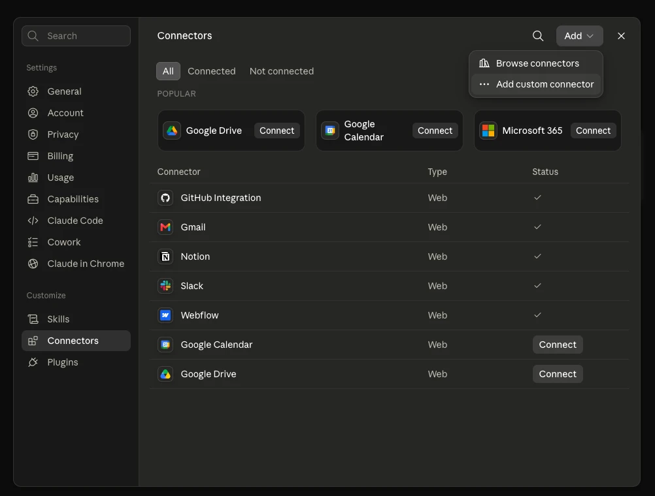Click the Status column header
The width and height of the screenshot is (655, 496).
tap(545, 172)
